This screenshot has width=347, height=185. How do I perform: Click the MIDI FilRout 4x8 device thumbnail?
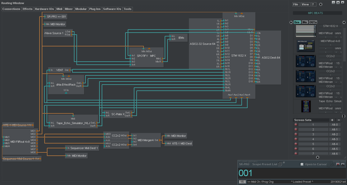[305, 46]
